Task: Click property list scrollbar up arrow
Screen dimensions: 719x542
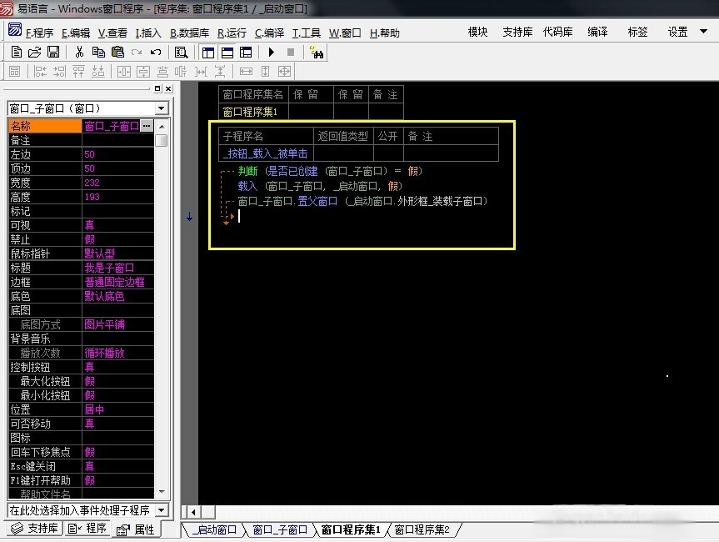Action: (162, 126)
